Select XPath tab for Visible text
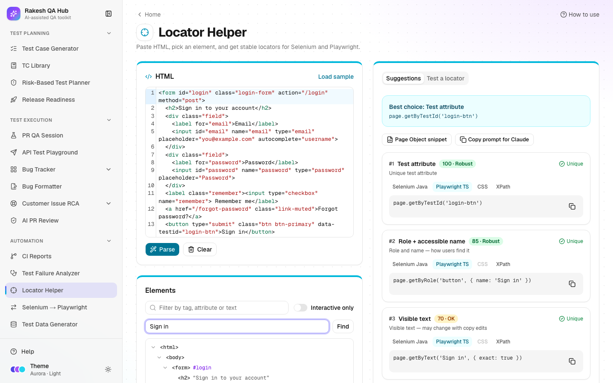 tap(503, 342)
